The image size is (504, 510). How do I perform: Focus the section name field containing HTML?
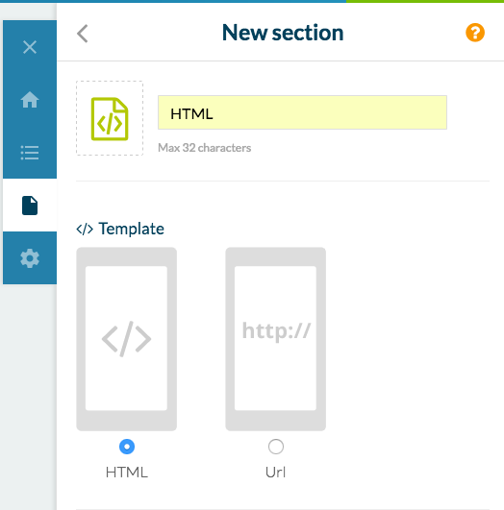(302, 112)
